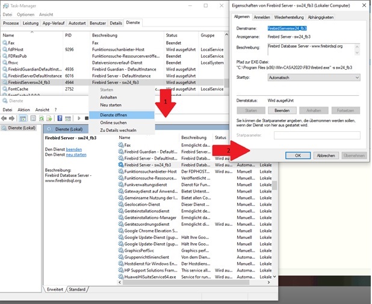Click the Task-Manager title bar icon
Image resolution: width=372 pixels, height=304 pixels.
[5, 5]
